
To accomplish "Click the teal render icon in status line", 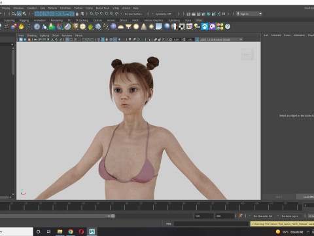I will 209,14.
